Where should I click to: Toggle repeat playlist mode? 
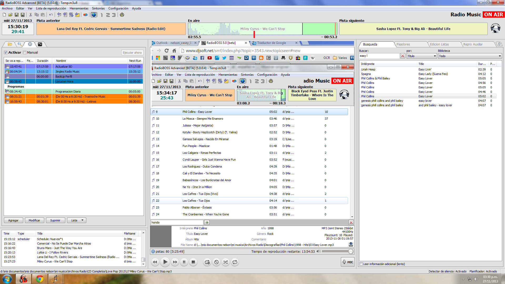pos(235,262)
